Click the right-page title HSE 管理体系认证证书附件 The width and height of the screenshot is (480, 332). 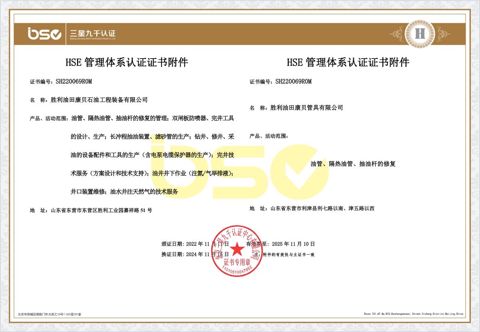[348, 63]
